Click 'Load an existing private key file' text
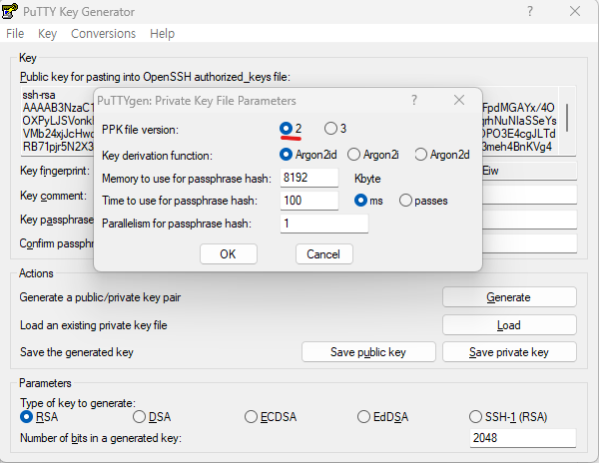This screenshot has width=599, height=463. [94, 325]
